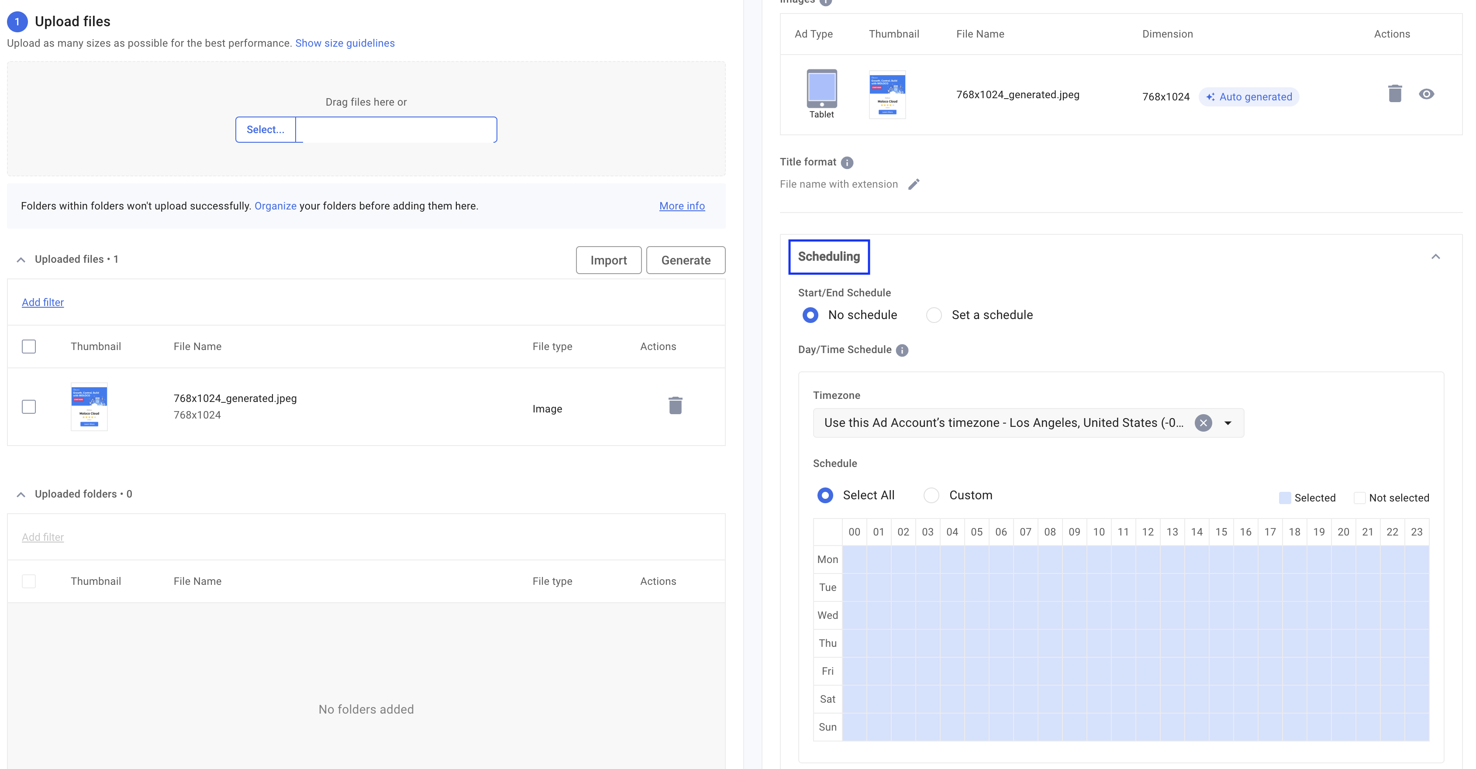Open the Day/Time Schedule info icon
Viewport: 1476px width, 769px height.
coord(902,350)
